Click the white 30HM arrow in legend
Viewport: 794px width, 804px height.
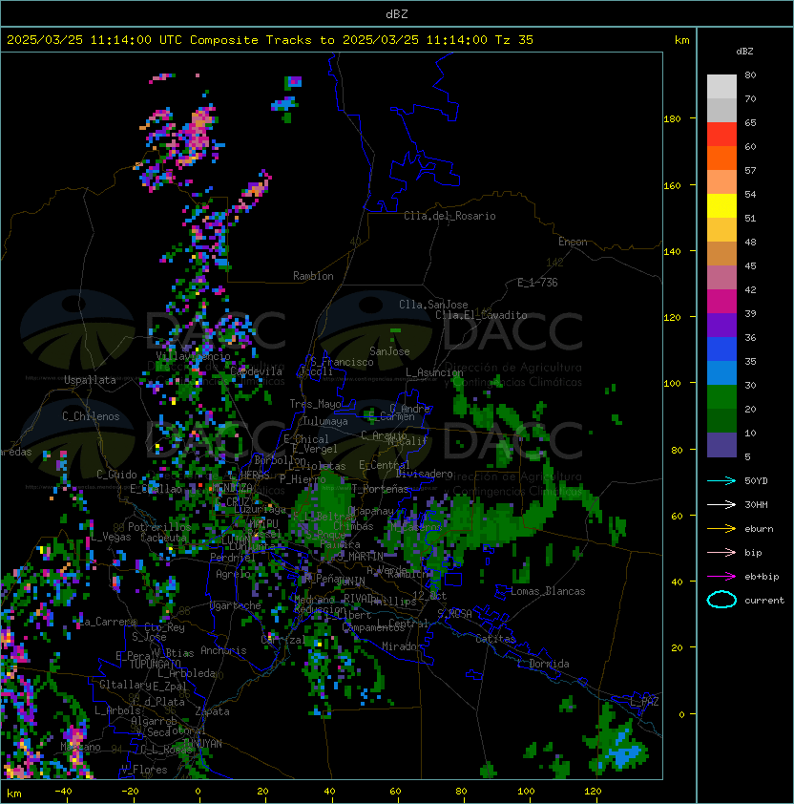click(x=721, y=504)
